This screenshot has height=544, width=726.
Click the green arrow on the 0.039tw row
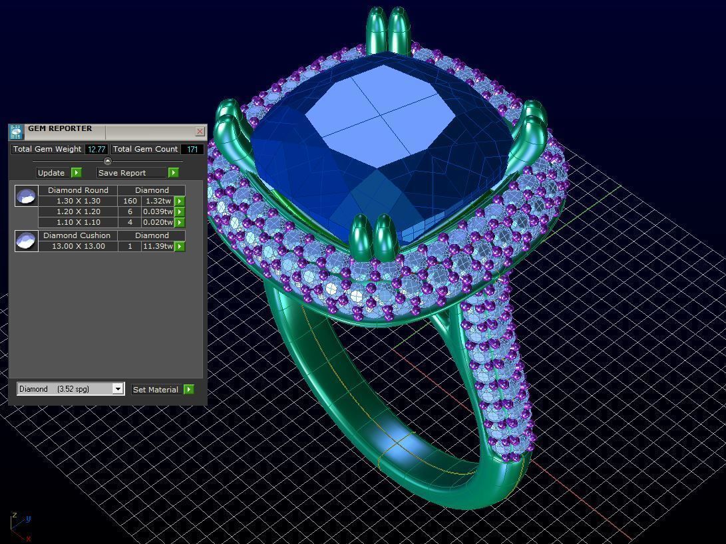[180, 212]
